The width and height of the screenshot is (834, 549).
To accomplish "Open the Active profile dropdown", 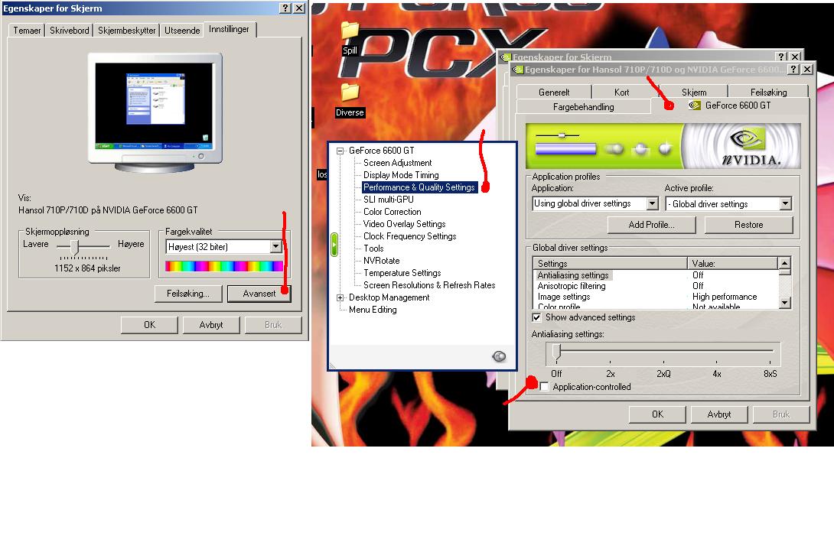I will [x=786, y=203].
